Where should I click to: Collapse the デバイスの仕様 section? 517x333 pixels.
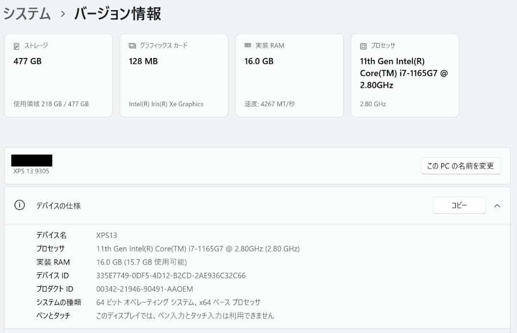(497, 205)
